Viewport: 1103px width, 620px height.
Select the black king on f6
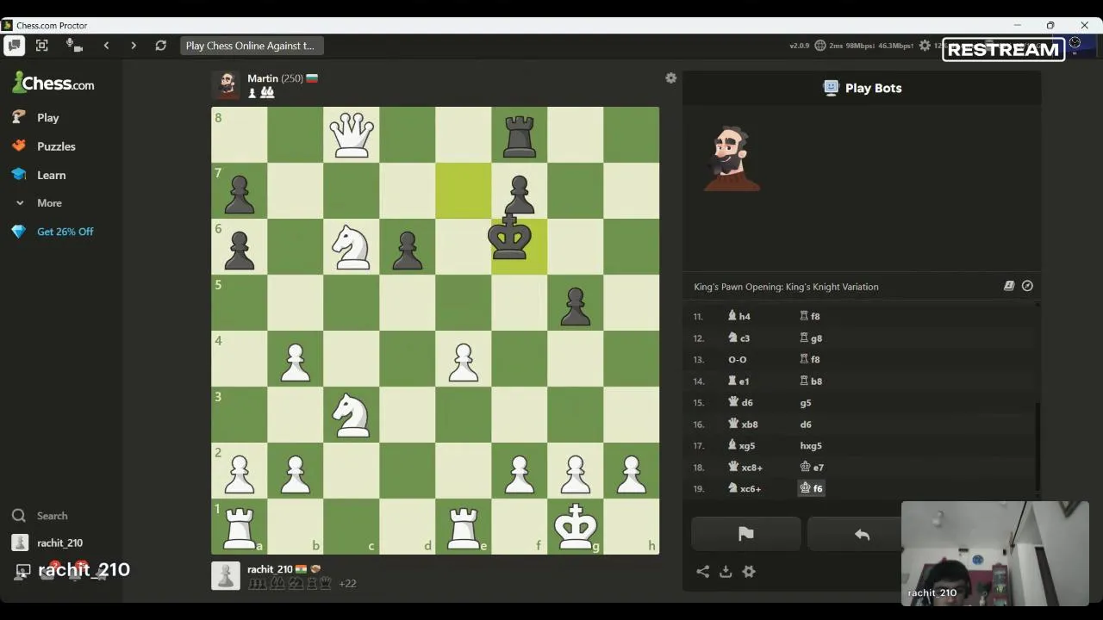tap(510, 237)
